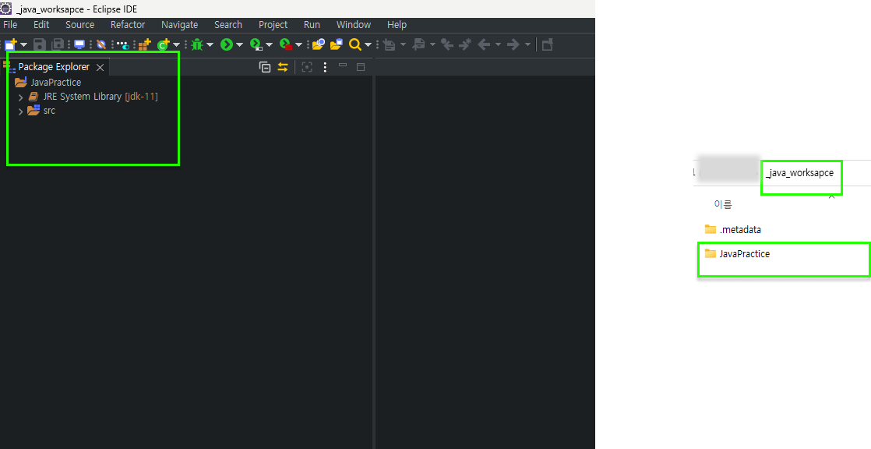Maximize the Package Explorer view
This screenshot has width=871, height=449.
(361, 67)
